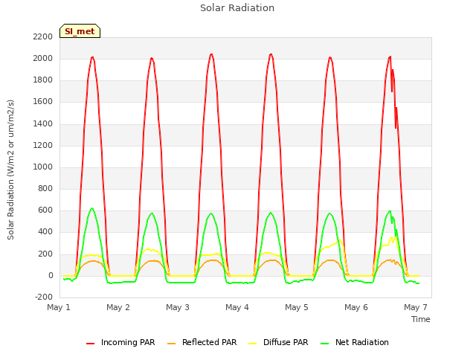
Task: Click the May 1 Net Radiation peak
Action: [x=91, y=208]
